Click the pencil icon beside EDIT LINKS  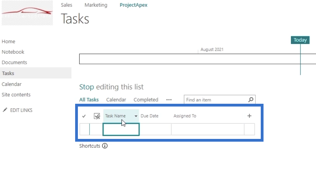(x=5, y=110)
